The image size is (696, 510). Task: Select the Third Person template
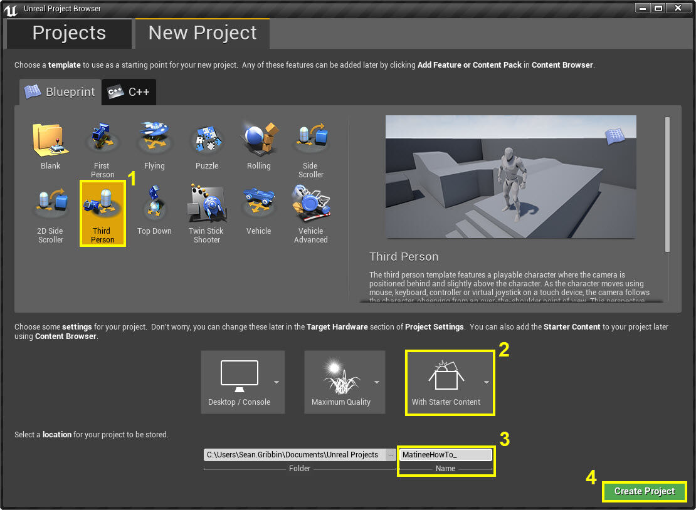pyautogui.click(x=103, y=213)
